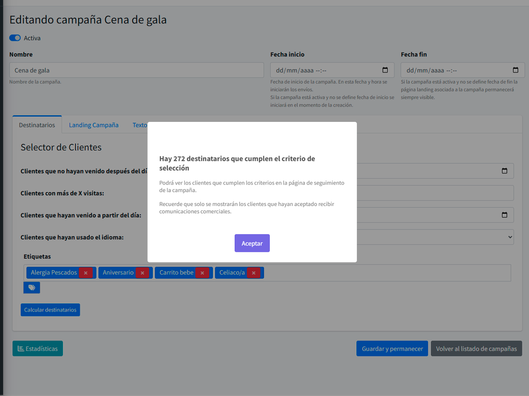The height and width of the screenshot is (396, 529).
Task: Click the Etiquetas label
Action: (37, 256)
